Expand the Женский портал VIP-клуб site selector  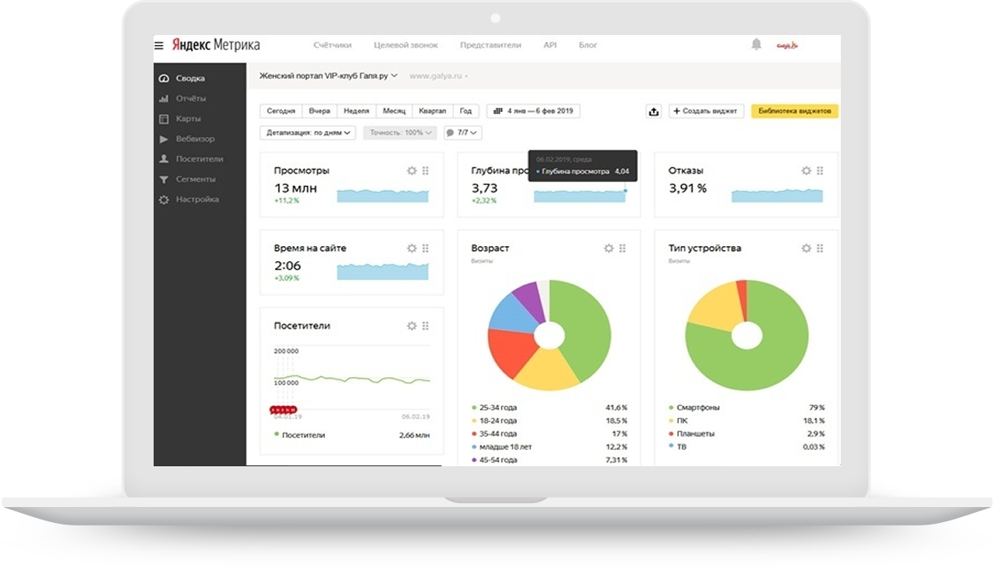pyautogui.click(x=329, y=76)
